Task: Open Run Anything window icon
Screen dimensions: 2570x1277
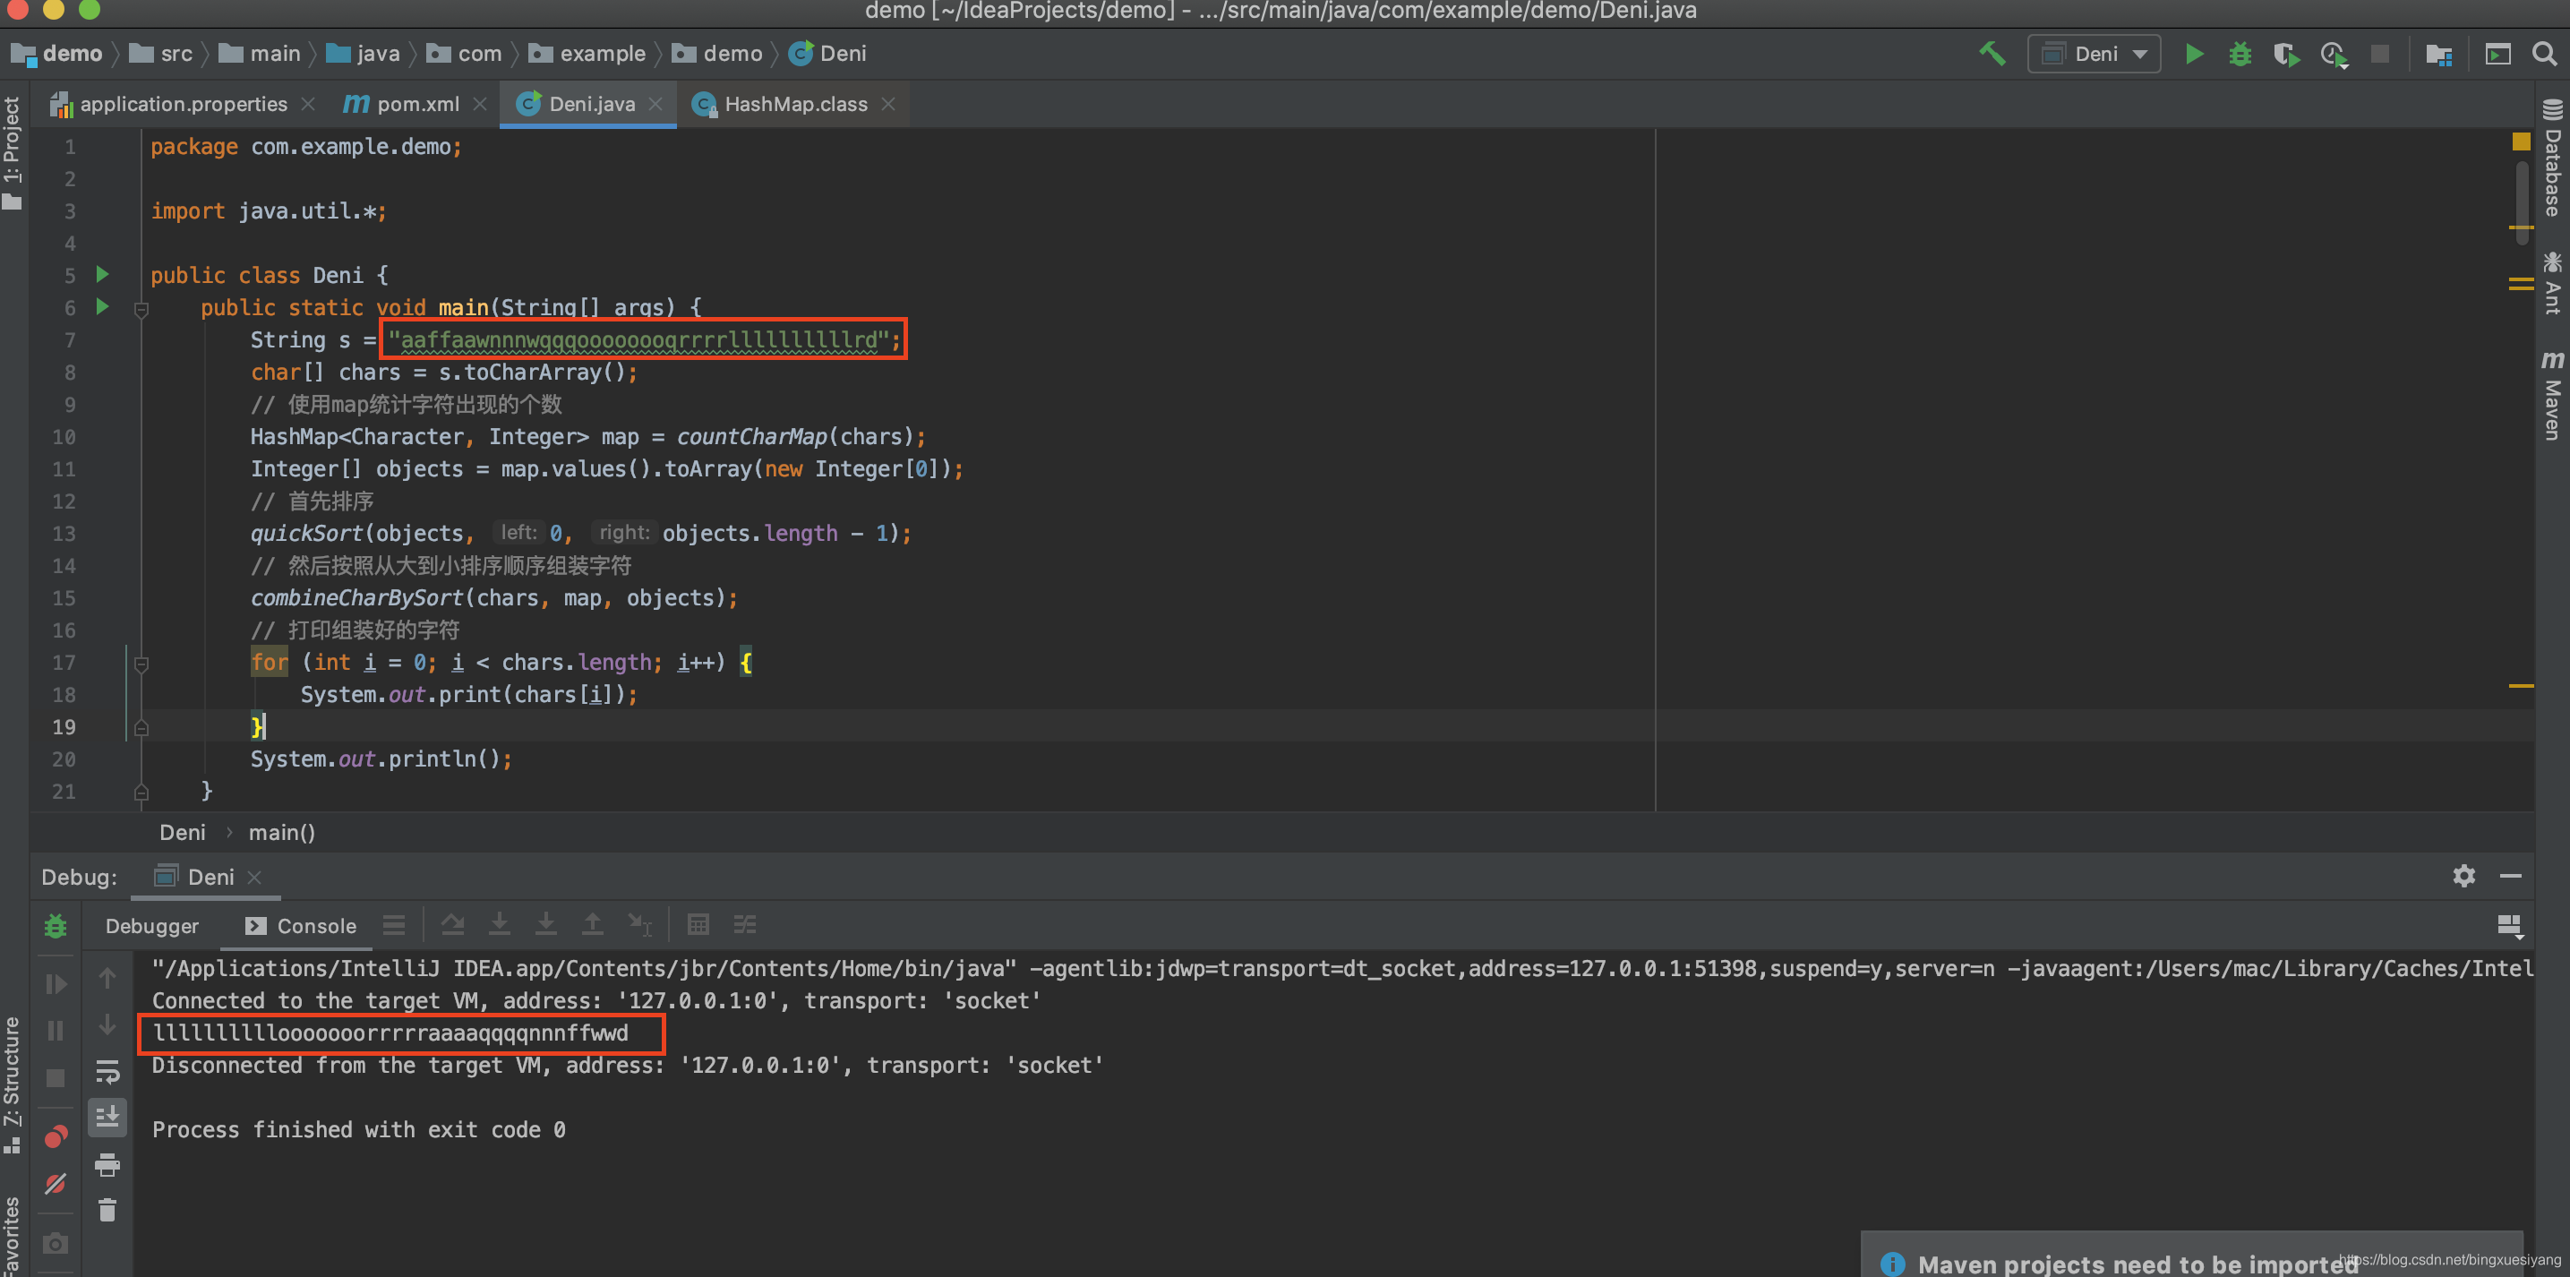Action: (2497, 54)
